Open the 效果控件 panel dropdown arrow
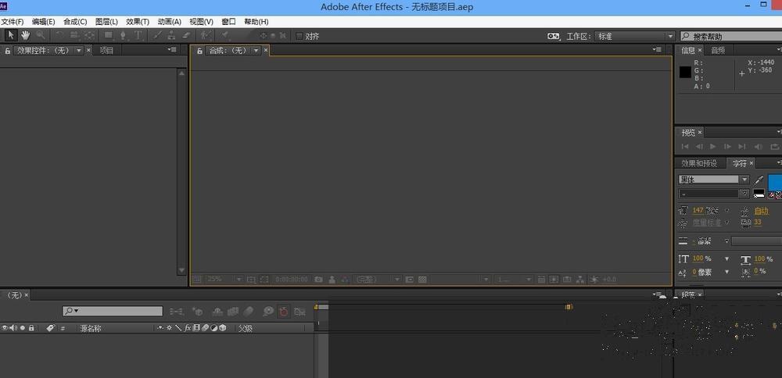Viewport: 782px width, 378px height. tap(79, 50)
